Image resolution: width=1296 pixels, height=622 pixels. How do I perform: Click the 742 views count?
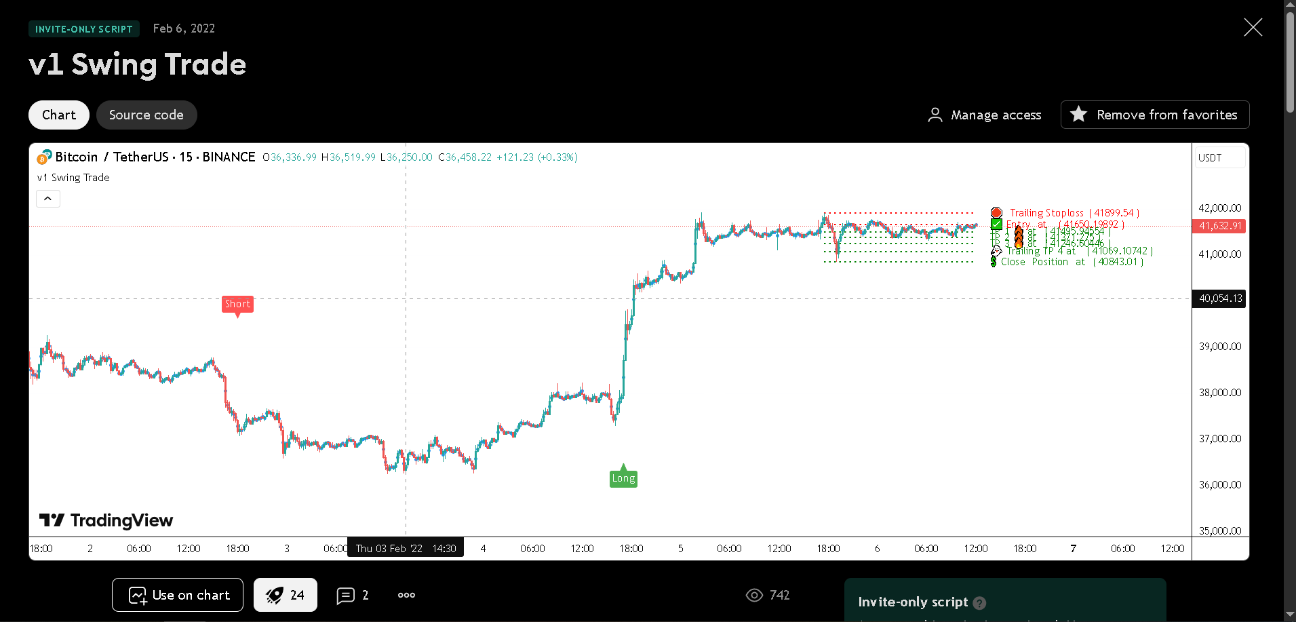(x=779, y=595)
